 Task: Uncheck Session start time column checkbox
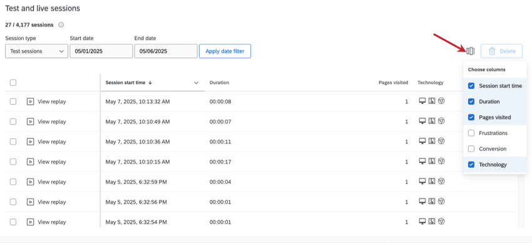pos(471,86)
